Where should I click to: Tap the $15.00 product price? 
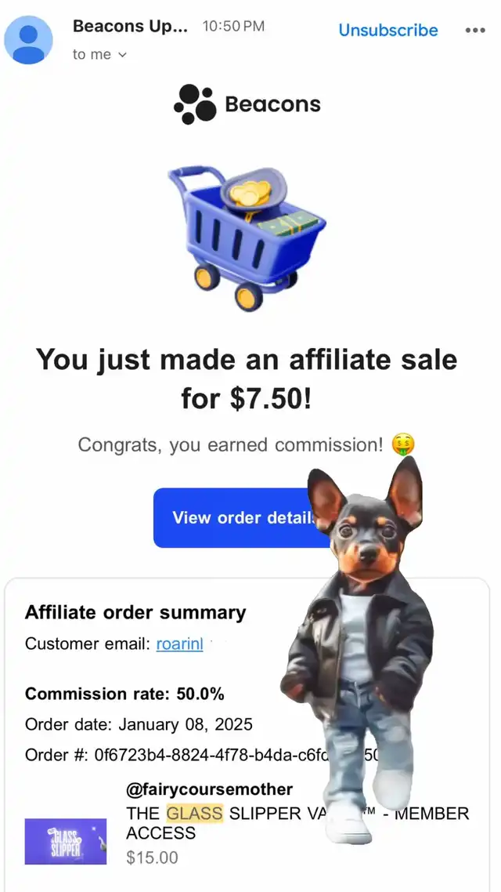(x=152, y=858)
